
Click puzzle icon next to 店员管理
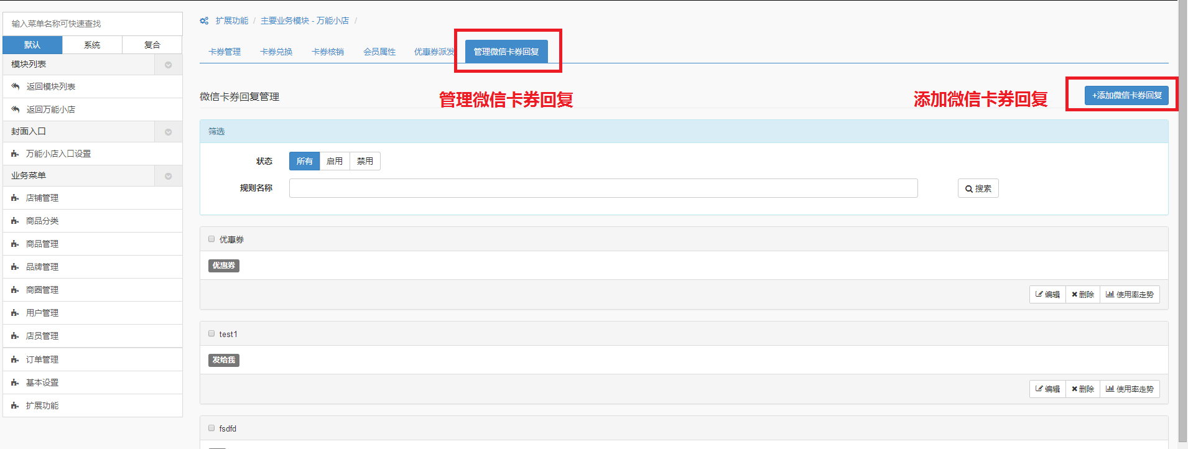pos(15,336)
